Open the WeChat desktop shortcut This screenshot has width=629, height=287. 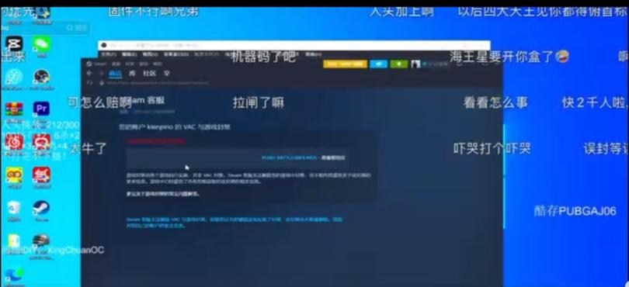tap(41, 44)
